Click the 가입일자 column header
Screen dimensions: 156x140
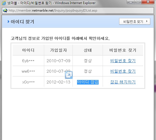click(58, 50)
